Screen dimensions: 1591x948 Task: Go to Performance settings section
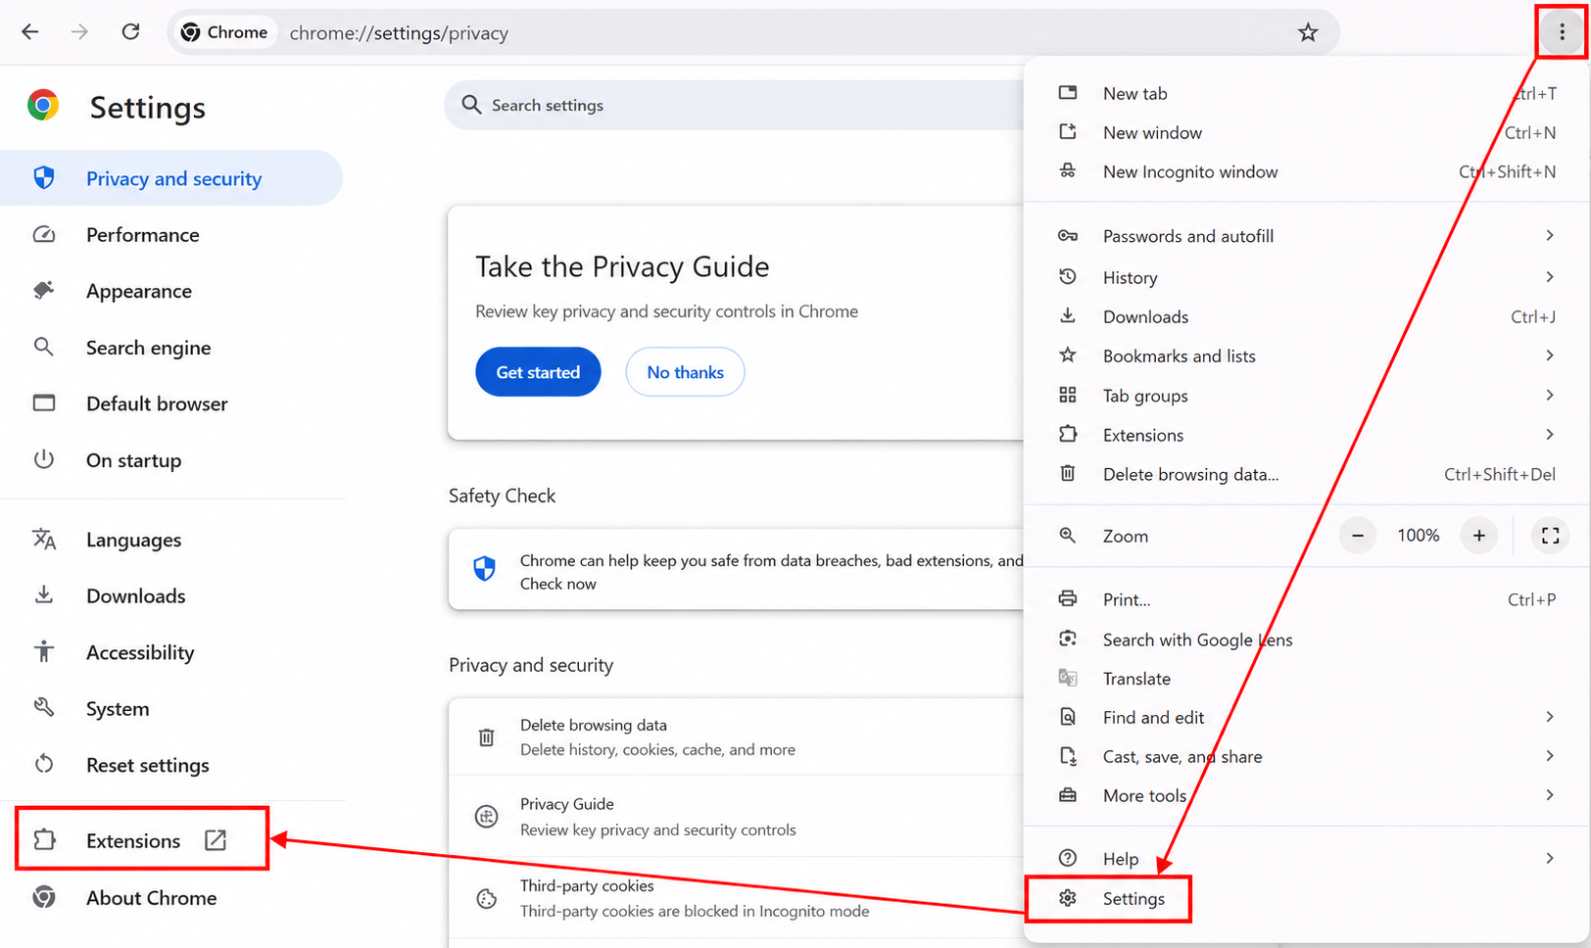[171, 234]
